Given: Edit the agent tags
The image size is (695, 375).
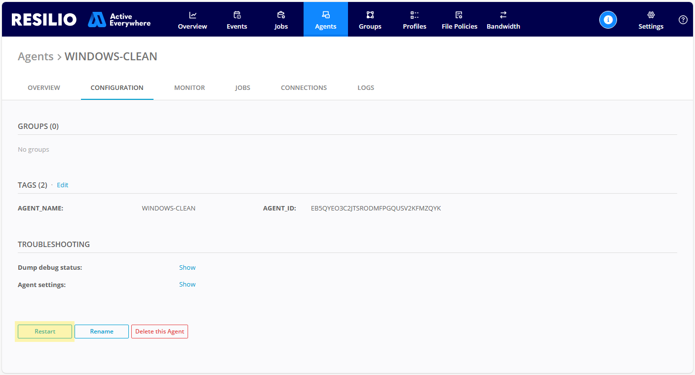Looking at the screenshot, I should [x=63, y=185].
